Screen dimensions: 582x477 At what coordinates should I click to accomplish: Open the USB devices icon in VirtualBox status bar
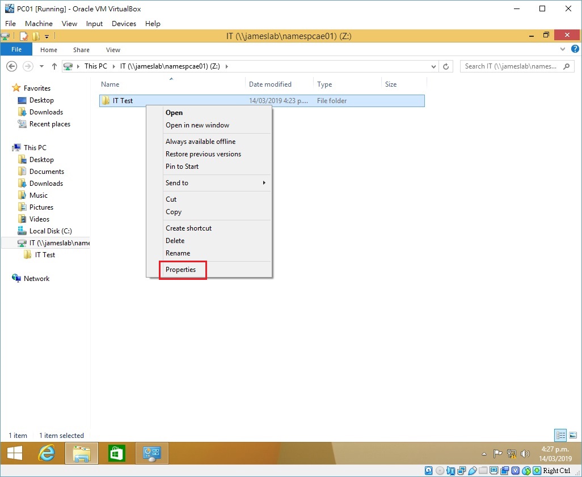(474, 470)
